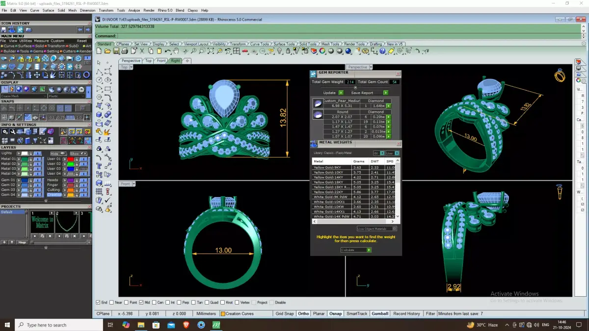This screenshot has width=589, height=331.
Task: Click the Options gear icon in toolbar
Action: 365,51
